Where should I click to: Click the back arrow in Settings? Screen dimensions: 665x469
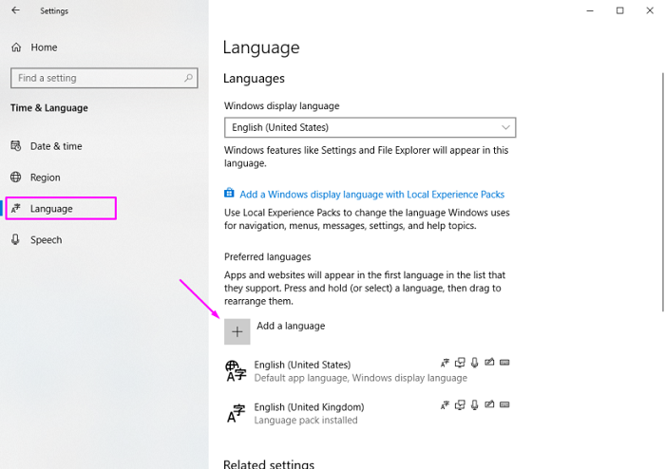(15, 11)
